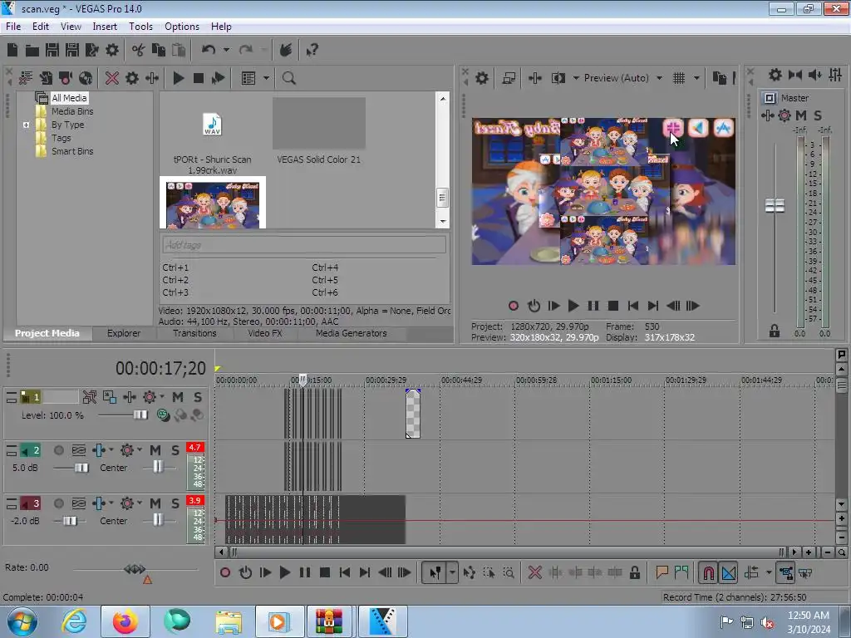Adjust the Master volume fader

point(775,206)
